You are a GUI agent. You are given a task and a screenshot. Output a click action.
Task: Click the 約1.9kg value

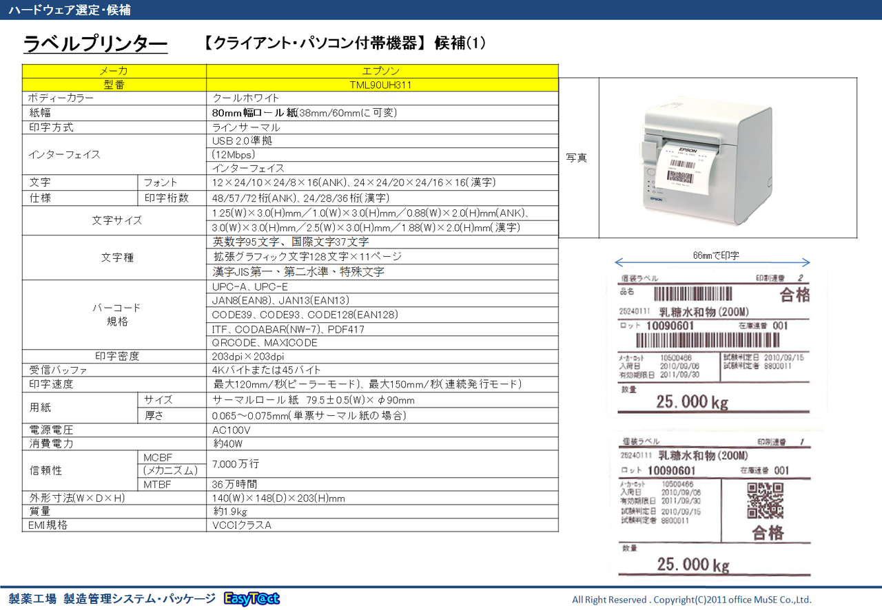[229, 511]
